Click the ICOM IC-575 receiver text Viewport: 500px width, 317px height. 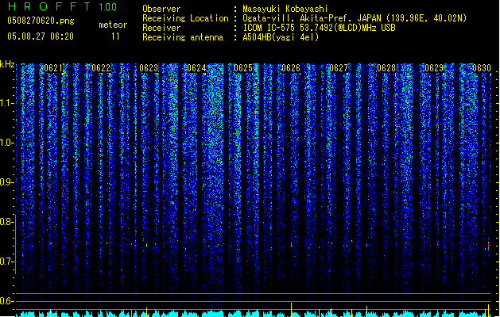point(319,28)
